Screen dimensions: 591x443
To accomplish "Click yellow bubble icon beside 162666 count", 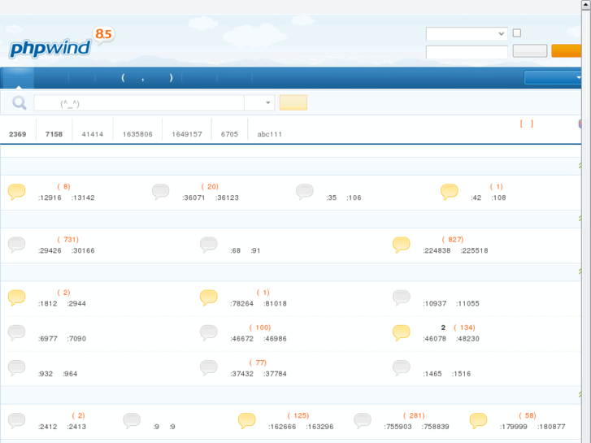I will (x=247, y=420).
